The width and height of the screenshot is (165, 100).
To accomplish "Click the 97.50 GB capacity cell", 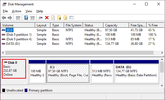I will tap(111, 30).
